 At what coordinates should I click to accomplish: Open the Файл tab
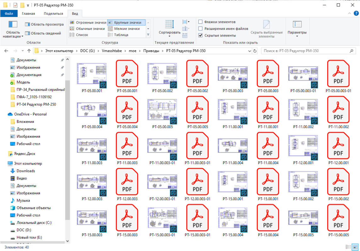pos(9,13)
